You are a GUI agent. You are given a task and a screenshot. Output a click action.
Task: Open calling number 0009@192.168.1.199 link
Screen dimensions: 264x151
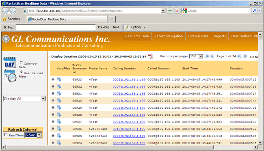point(129,136)
